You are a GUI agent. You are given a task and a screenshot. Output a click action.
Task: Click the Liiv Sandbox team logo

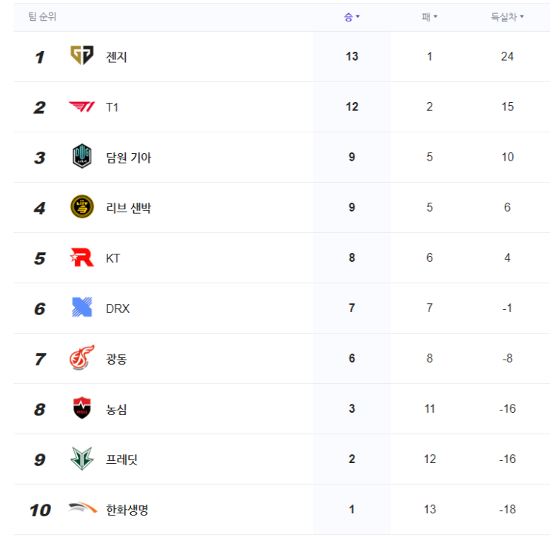pos(82,207)
